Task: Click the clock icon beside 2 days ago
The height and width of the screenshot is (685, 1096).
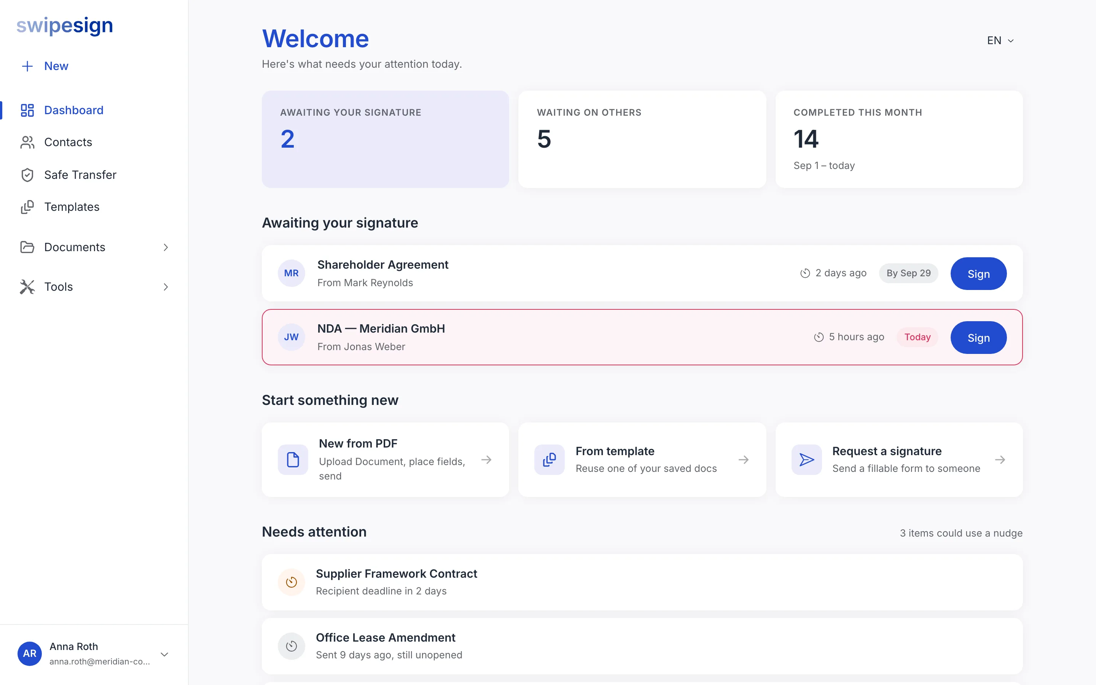Action: pyautogui.click(x=805, y=273)
